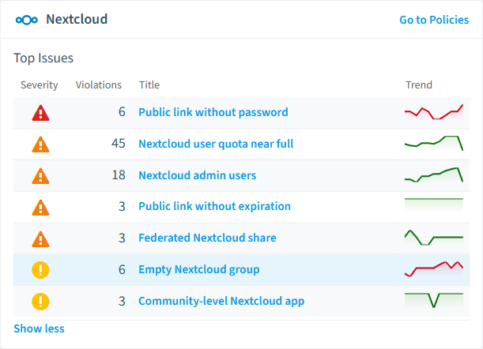Click yellow severity icon for Community-level Nextcloud app
483x349 pixels.
tap(40, 302)
